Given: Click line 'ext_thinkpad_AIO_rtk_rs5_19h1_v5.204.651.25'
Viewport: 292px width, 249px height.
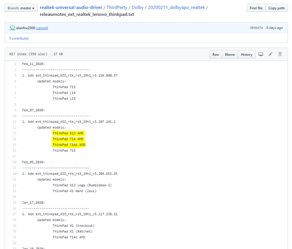Looking at the screenshot, I should [x=76, y=174].
